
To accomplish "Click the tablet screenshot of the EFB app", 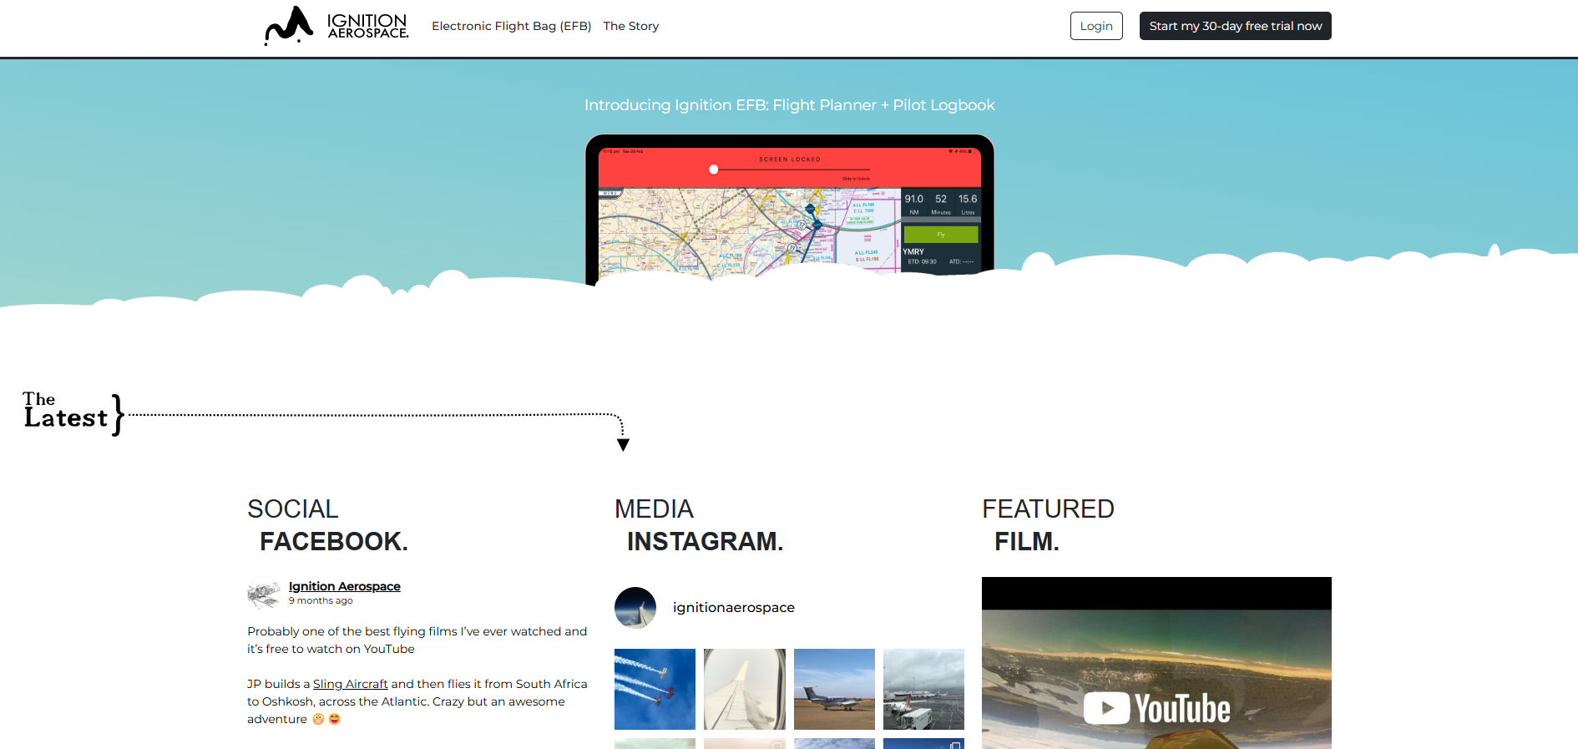I will [790, 209].
